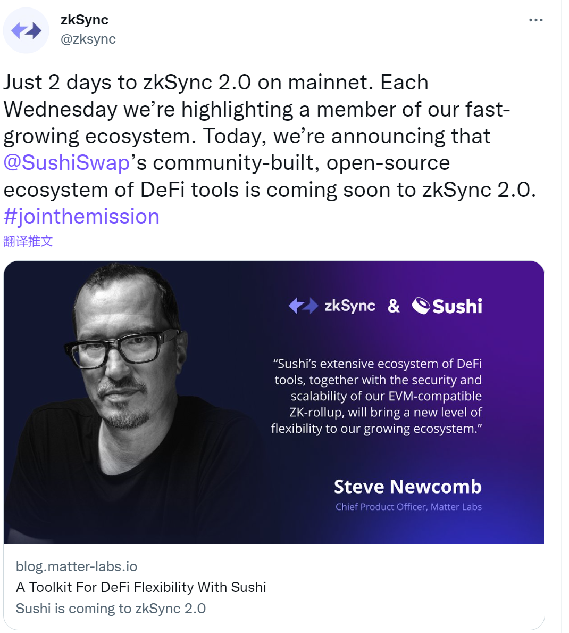Open the blog.matter-labs.io domain link
Image resolution: width=569 pixels, height=633 pixels.
coord(77,566)
